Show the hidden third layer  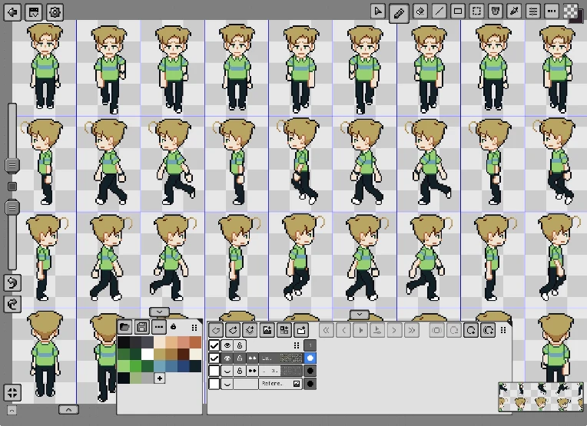coord(227,371)
